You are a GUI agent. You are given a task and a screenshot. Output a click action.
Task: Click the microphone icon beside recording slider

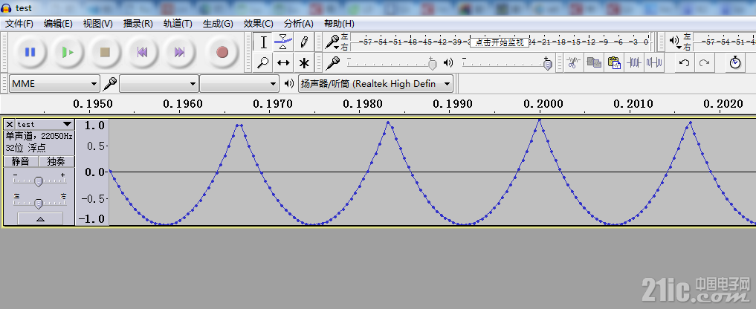[x=333, y=62]
